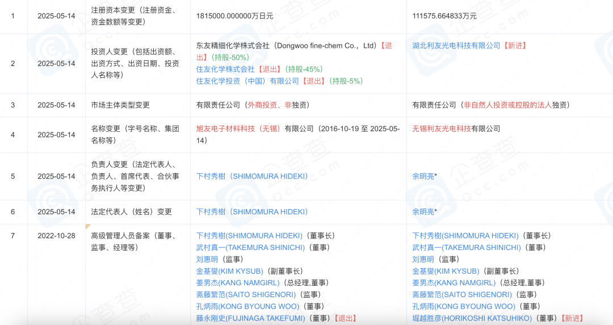This screenshot has height=325, width=613.
Task: Open 藤永刚史 (FUJINAGA TAKEFUMI) director link
Action: 251,318
